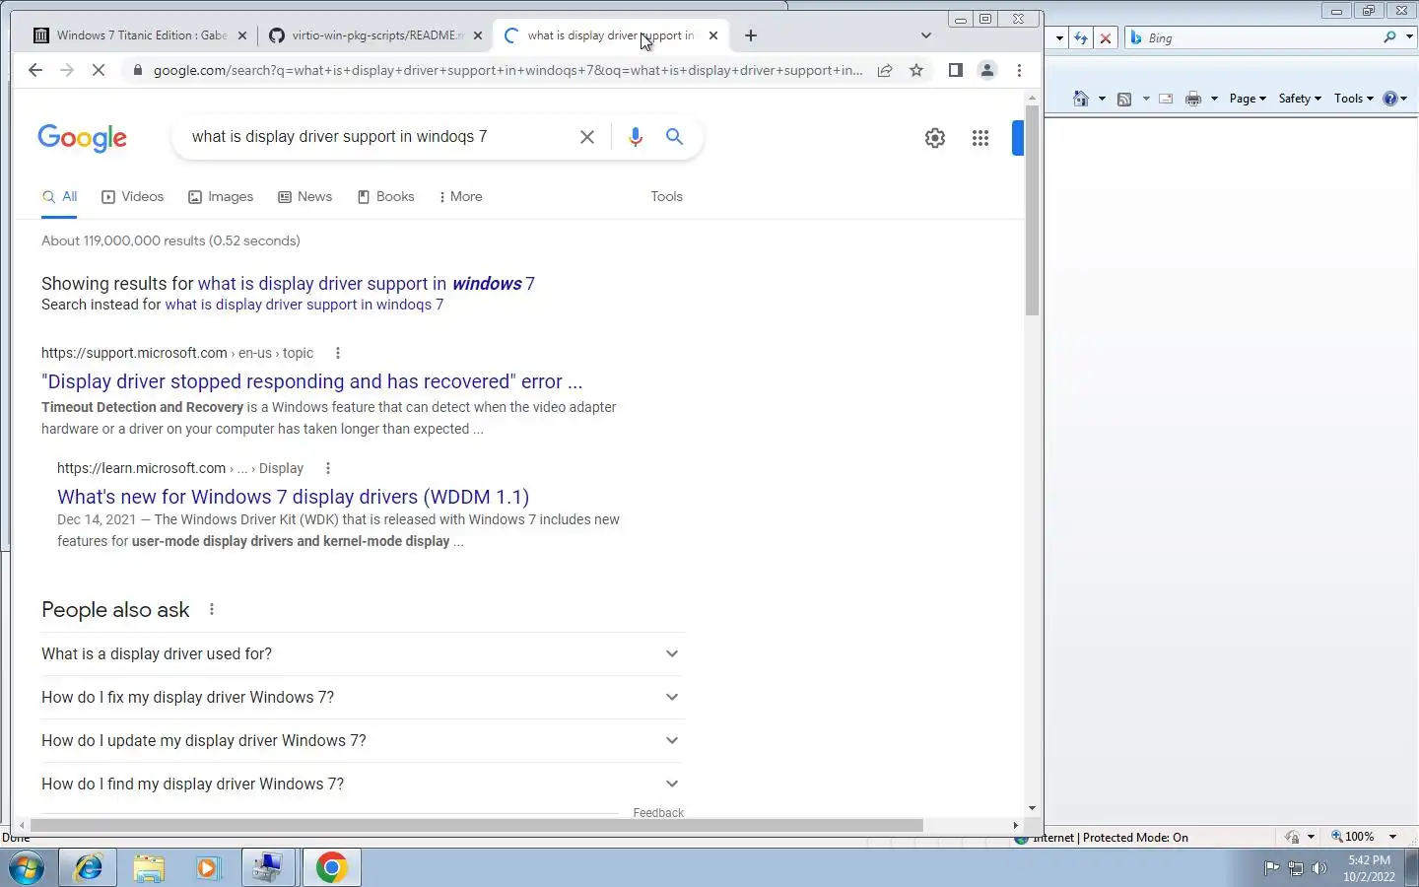Open a new Chrome tab with the plus button

(x=751, y=35)
